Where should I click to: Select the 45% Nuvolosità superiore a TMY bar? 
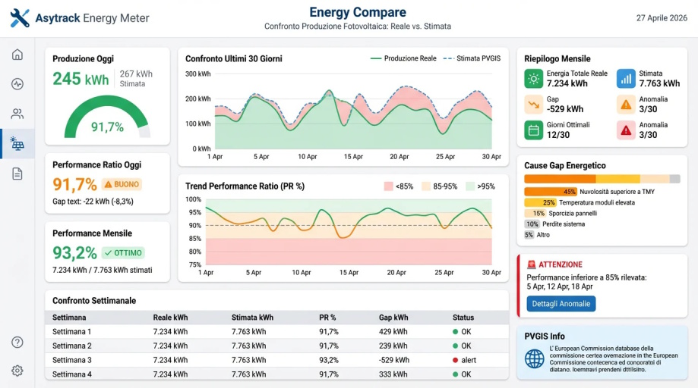tap(550, 192)
